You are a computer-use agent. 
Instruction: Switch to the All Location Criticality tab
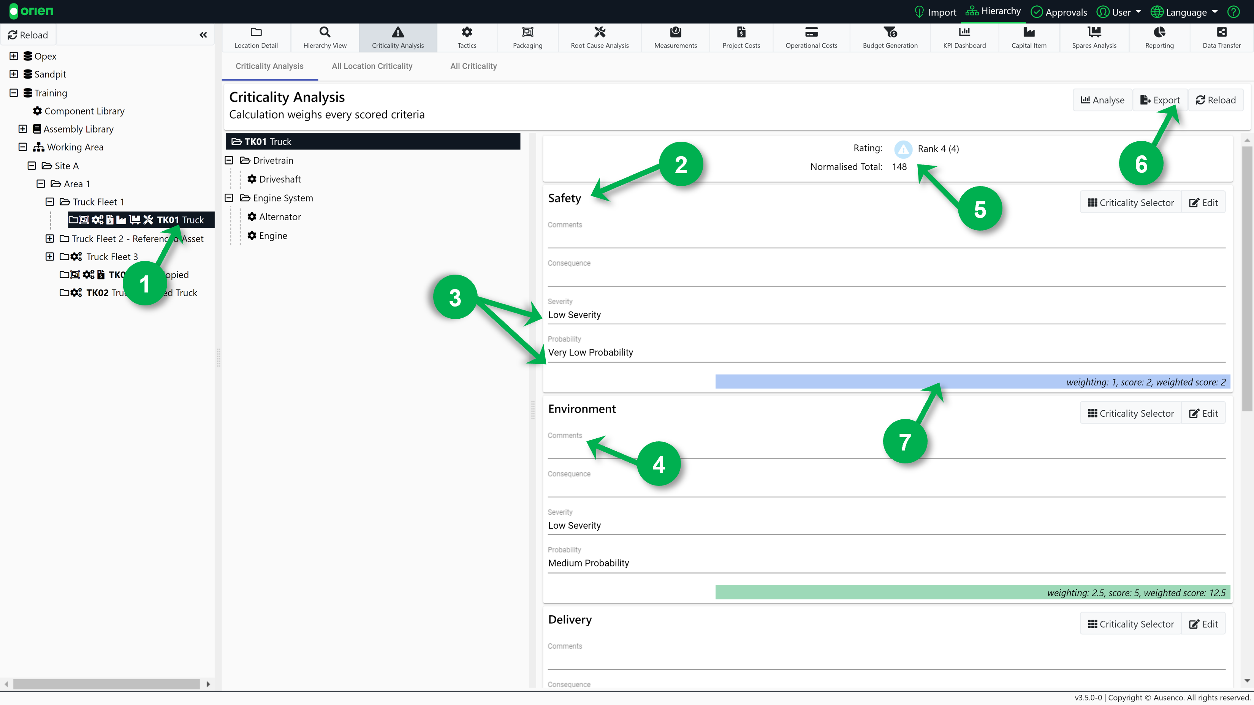pos(372,66)
